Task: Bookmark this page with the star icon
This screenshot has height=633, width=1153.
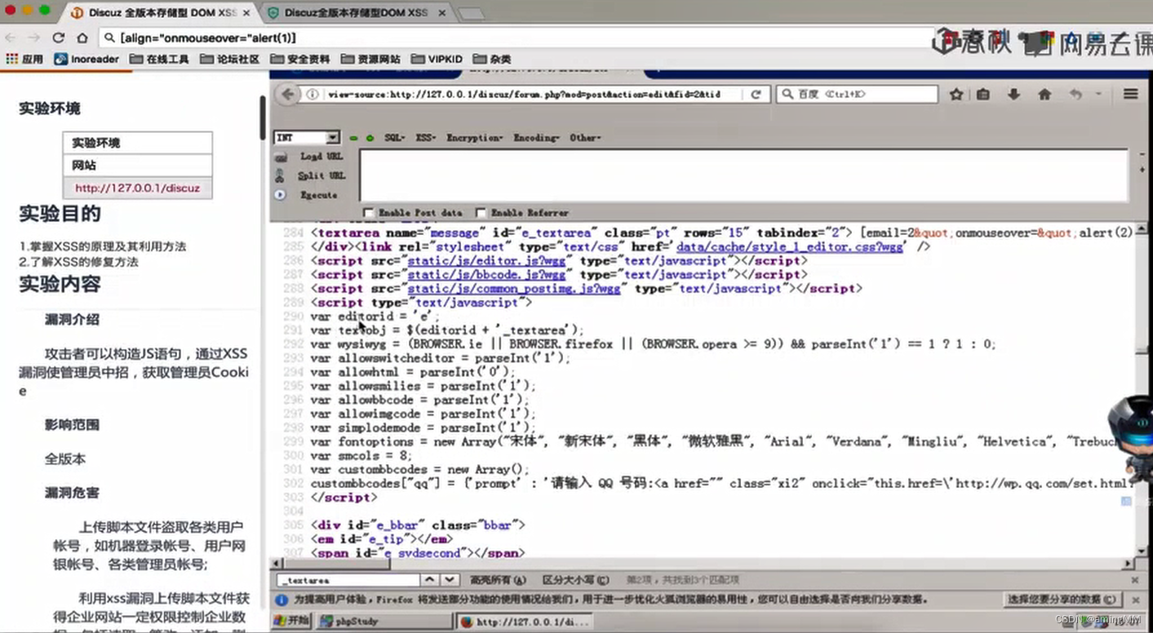Action: point(956,95)
